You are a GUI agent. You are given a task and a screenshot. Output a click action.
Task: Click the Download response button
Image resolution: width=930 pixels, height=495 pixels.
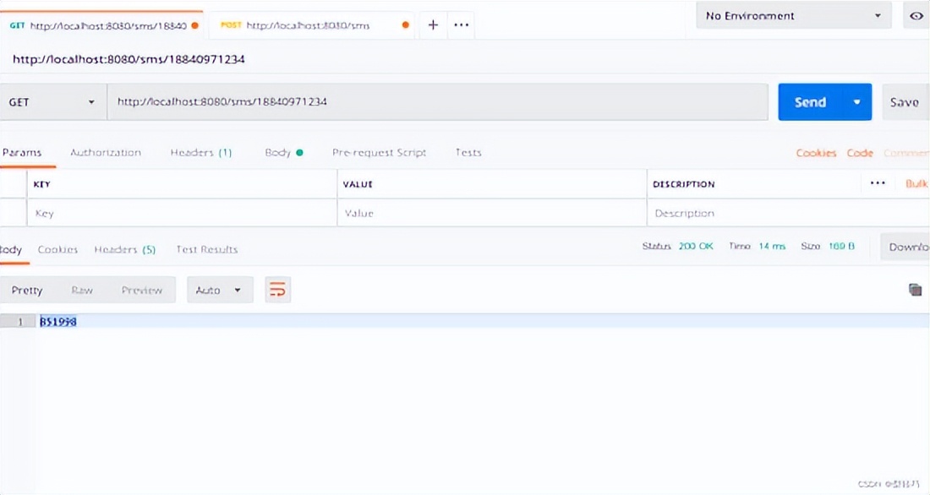905,247
